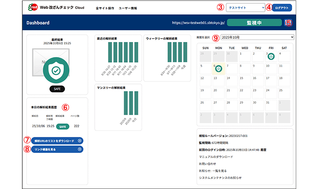Viewport: 316px width, 189px height.
Task: Open the マニュアルのダウンロード link
Action: tap(216, 157)
